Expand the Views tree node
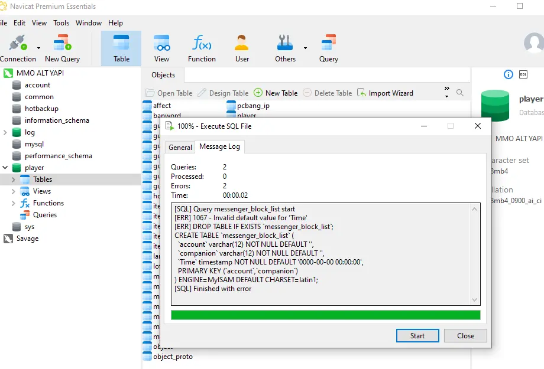Screen dimensions: 544x369 coord(14,191)
